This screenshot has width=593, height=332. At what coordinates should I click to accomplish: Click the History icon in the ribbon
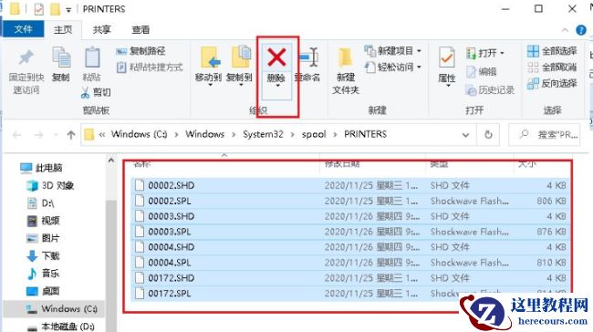pyautogui.click(x=471, y=90)
